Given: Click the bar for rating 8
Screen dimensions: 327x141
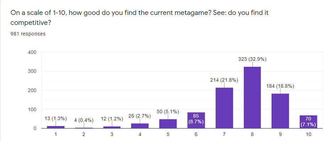Looking at the screenshot, I should click(252, 97).
